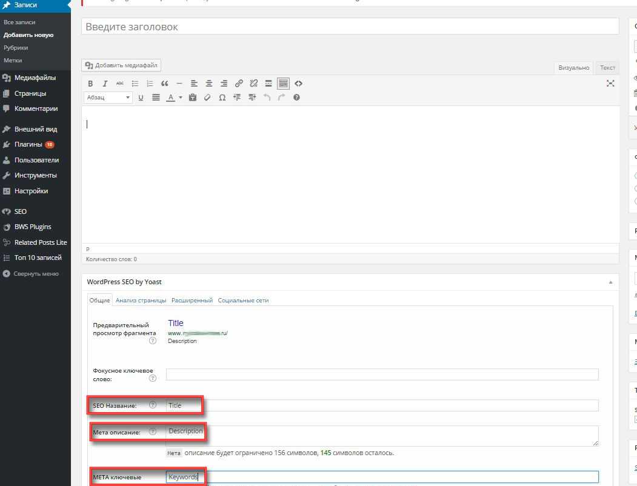Toggle underline text style

(x=141, y=98)
